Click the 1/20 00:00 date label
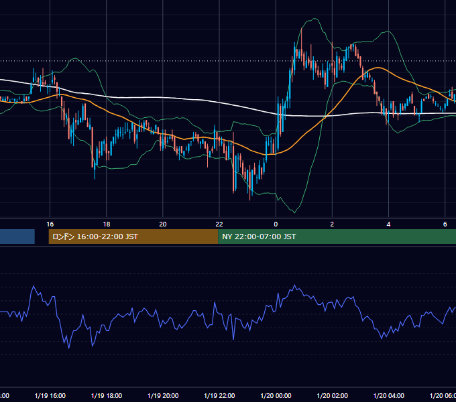This screenshot has height=402, width=456. pos(276,395)
